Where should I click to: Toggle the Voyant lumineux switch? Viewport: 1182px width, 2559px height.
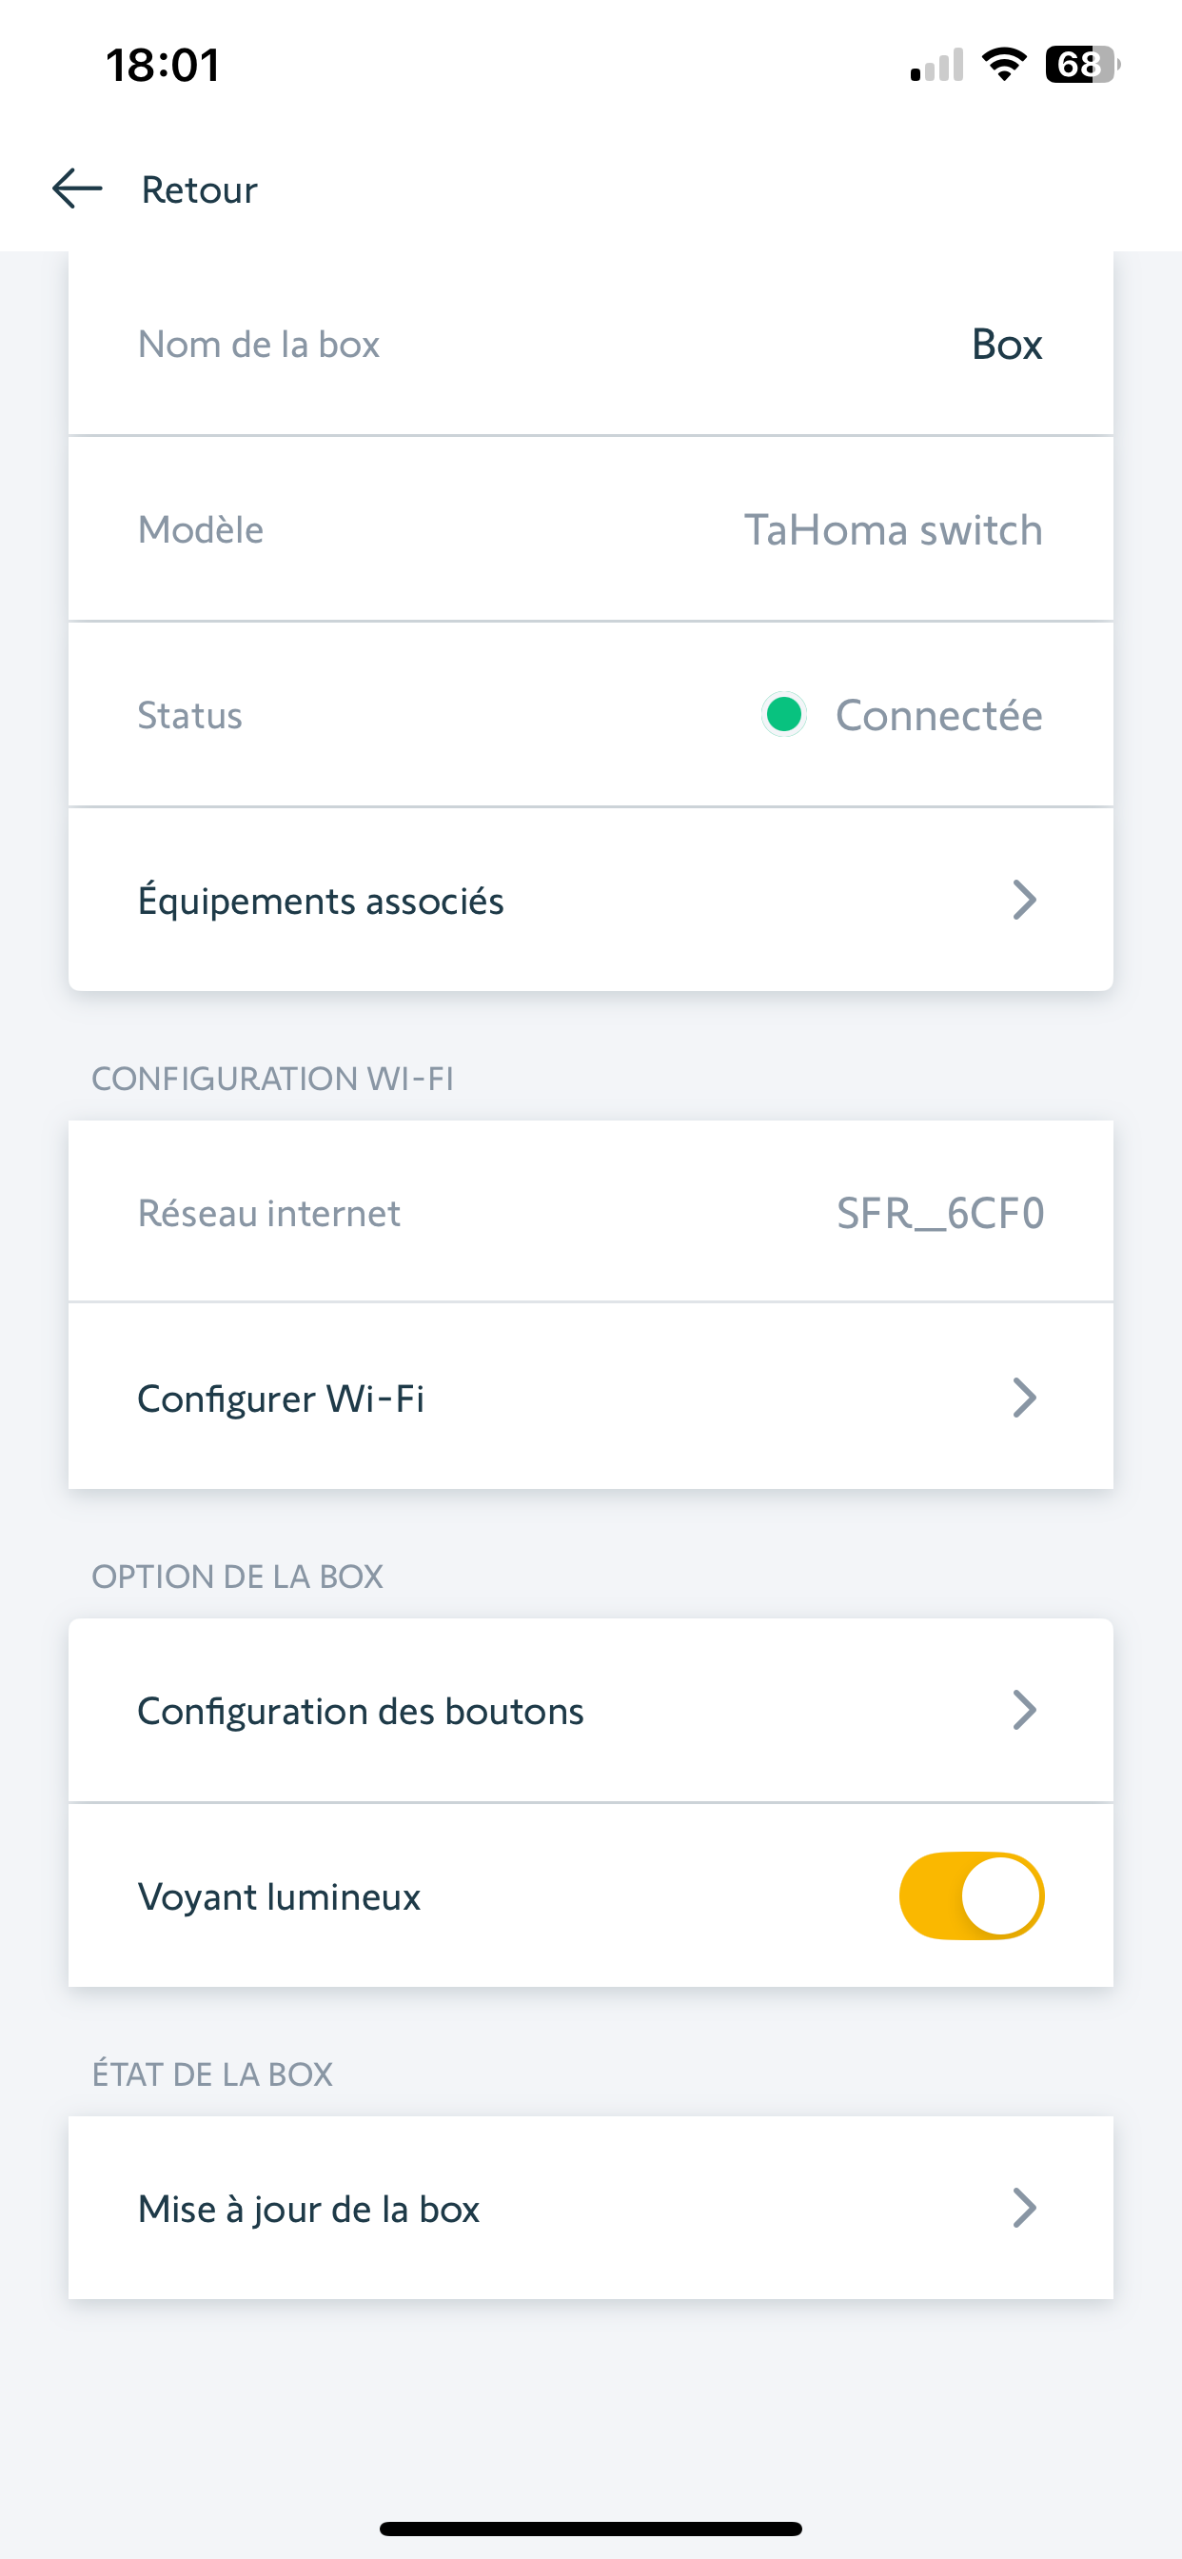tap(971, 1895)
